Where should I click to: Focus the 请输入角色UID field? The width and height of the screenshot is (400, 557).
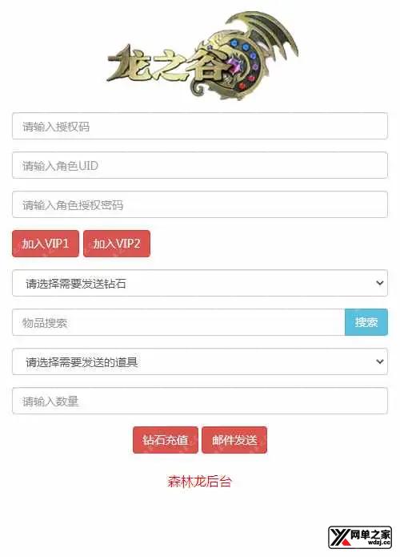200,165
